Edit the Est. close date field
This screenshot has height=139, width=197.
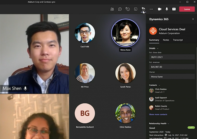(x=172, y=57)
